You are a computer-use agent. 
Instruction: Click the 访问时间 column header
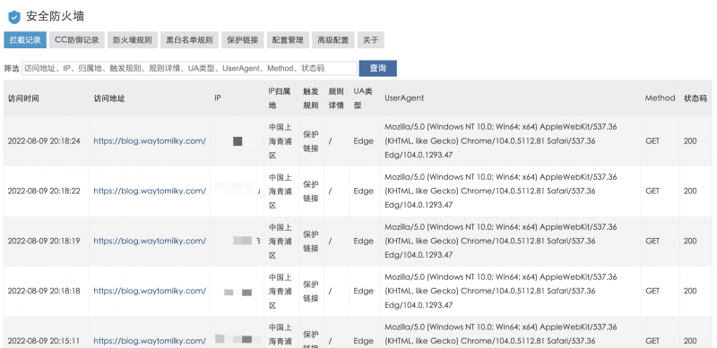(23, 98)
